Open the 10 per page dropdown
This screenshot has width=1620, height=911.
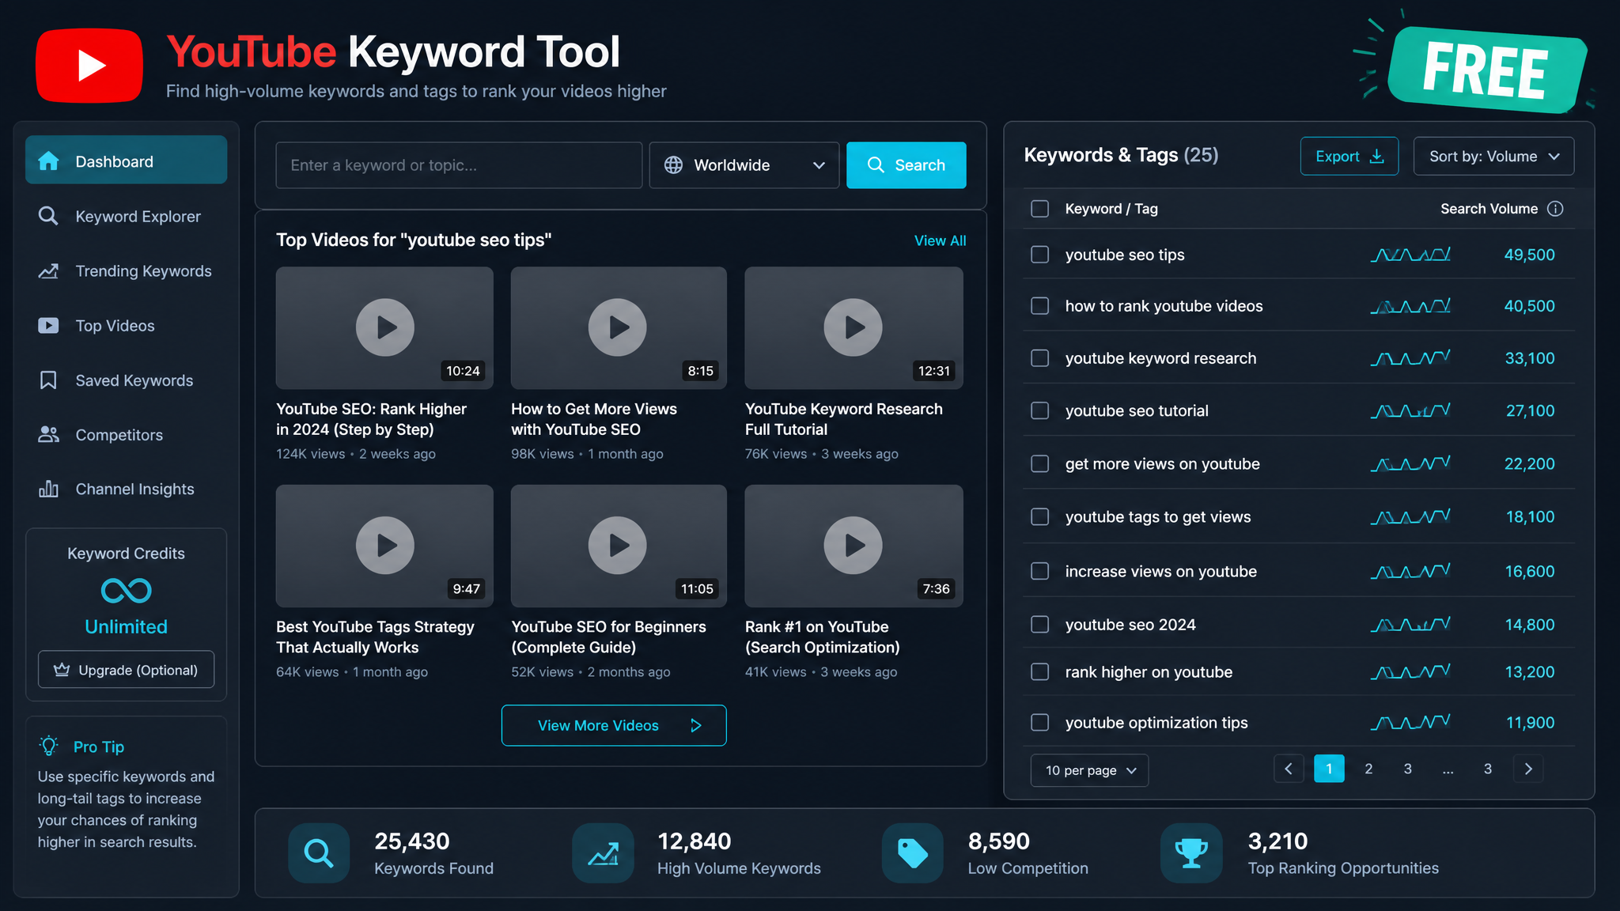[x=1089, y=770]
